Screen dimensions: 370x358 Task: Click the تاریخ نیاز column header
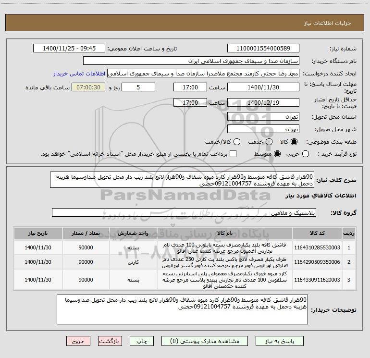coord(38,233)
